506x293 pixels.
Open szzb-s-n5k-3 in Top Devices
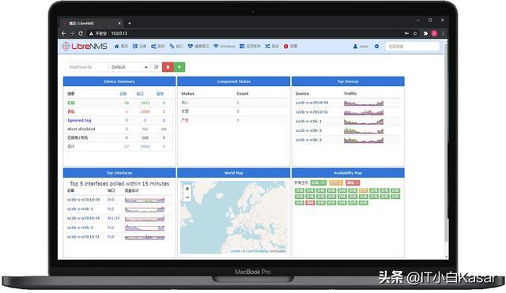[308, 130]
